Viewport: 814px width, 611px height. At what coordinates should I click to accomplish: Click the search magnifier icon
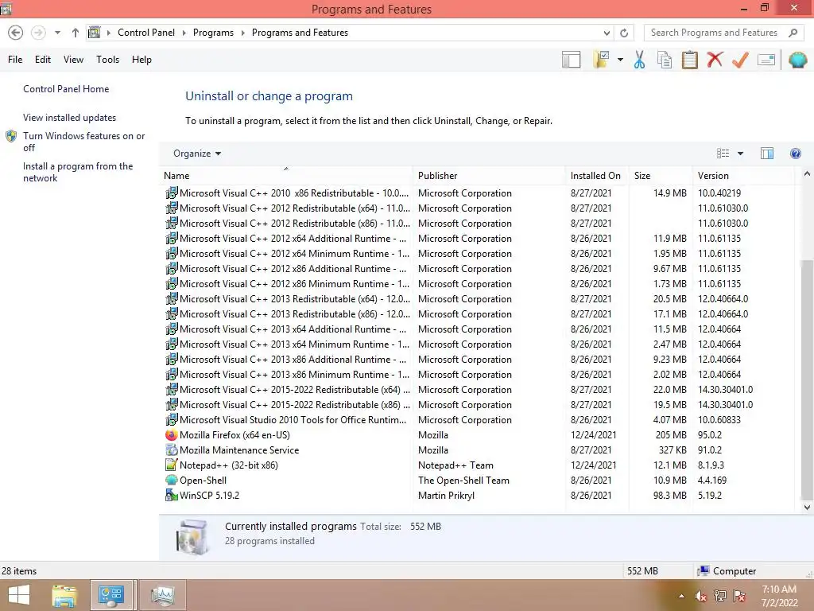tap(793, 33)
